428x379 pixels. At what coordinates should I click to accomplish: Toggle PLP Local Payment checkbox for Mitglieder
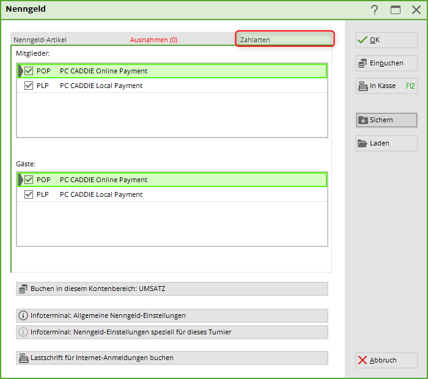tap(29, 86)
